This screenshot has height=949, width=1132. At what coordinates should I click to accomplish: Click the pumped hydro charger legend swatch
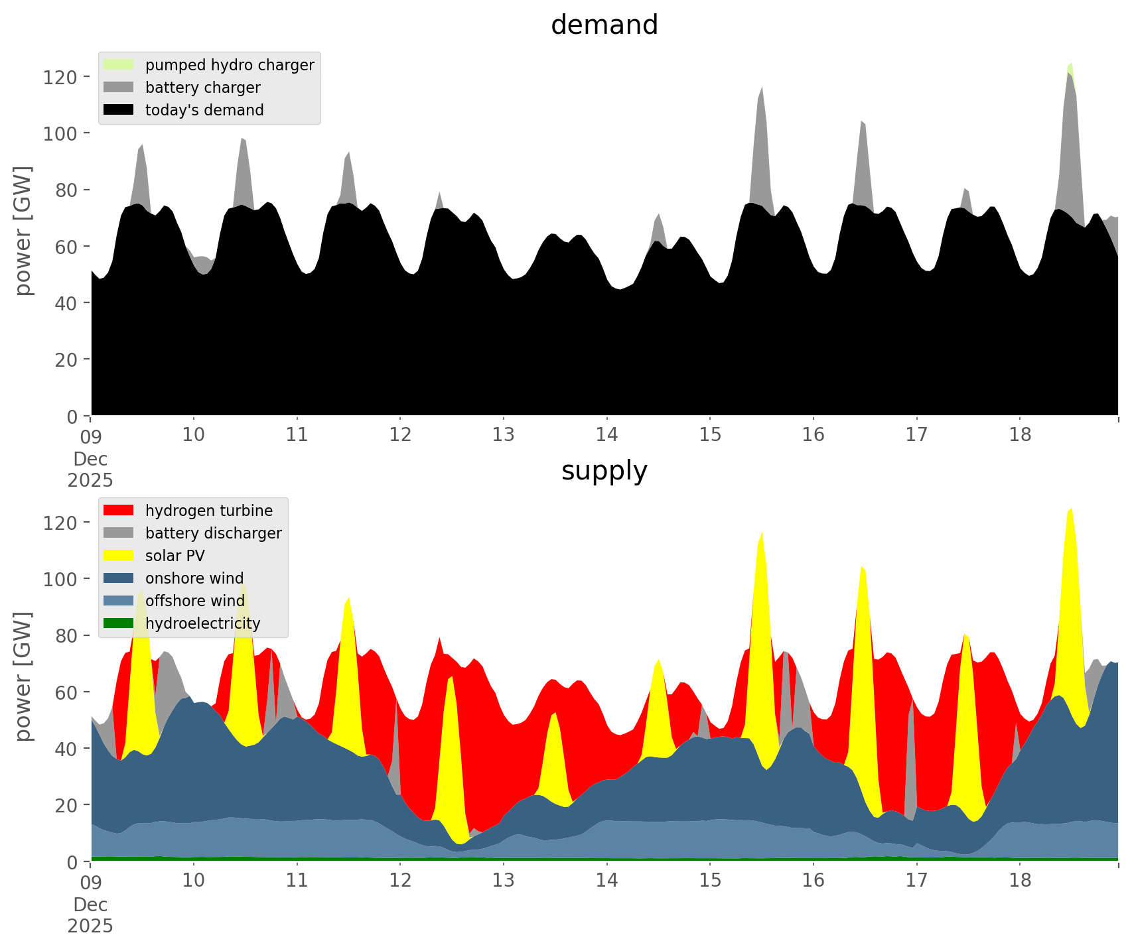coord(119,65)
